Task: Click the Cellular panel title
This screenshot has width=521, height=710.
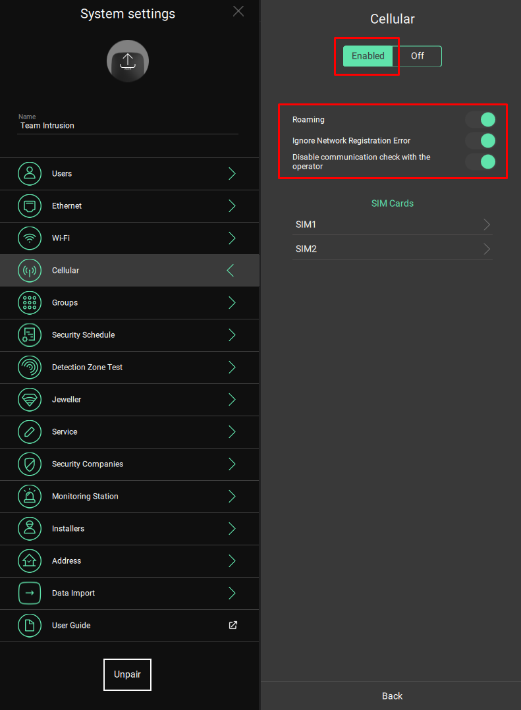Action: tap(393, 19)
